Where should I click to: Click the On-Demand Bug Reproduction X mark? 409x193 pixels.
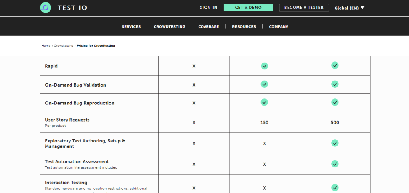point(194,103)
